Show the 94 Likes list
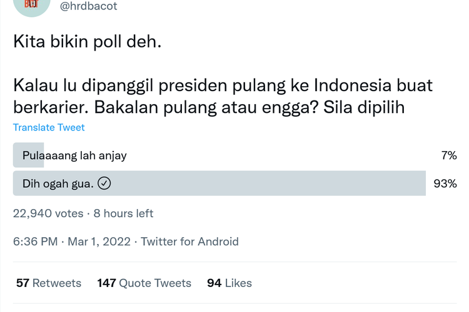Viewport: 469px width, 312px height. pyautogui.click(x=229, y=283)
